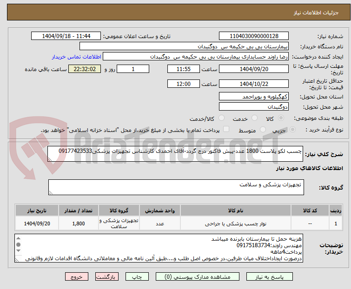This screenshot has width=351, height=289.
Task: Click the request creator field رضا راوند
Action: click(x=196, y=57)
